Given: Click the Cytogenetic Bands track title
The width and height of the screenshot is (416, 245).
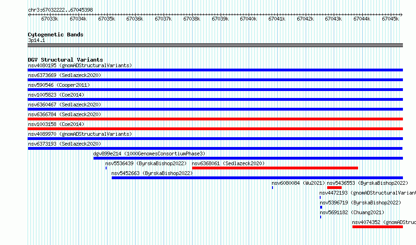Looking at the screenshot, I should [56, 35].
